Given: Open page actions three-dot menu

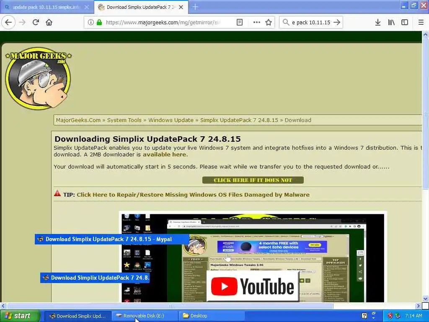Looking at the screenshot, I should (257, 23).
